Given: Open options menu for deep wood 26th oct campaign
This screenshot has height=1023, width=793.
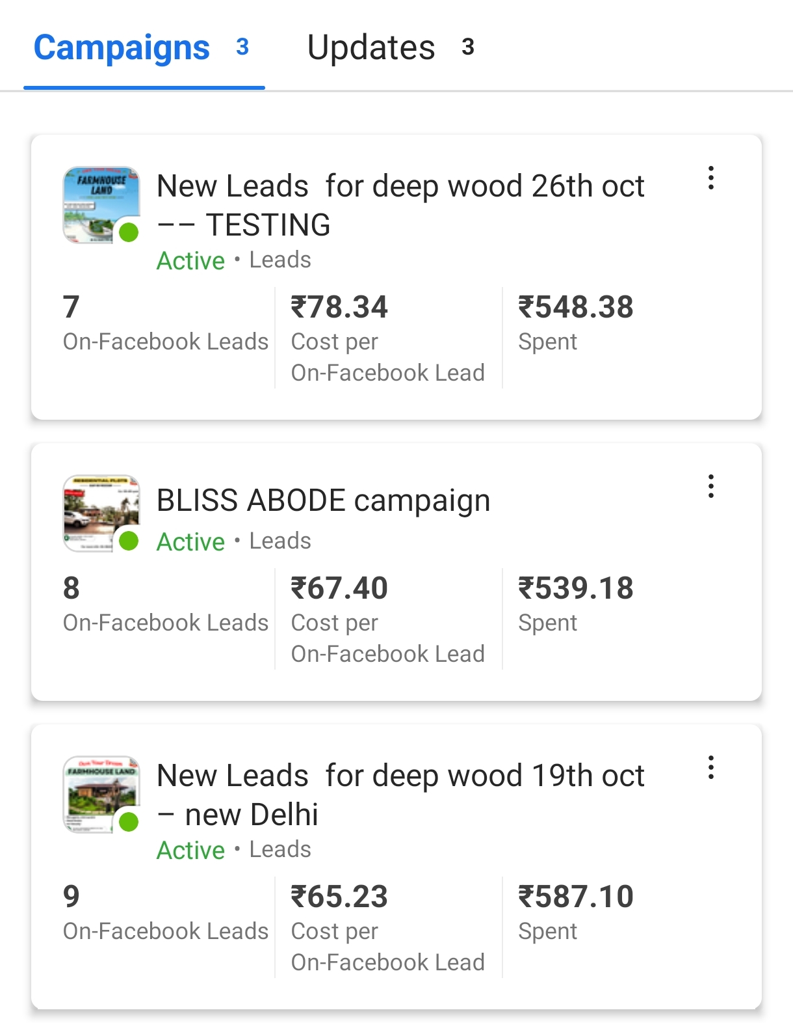Looking at the screenshot, I should [710, 178].
